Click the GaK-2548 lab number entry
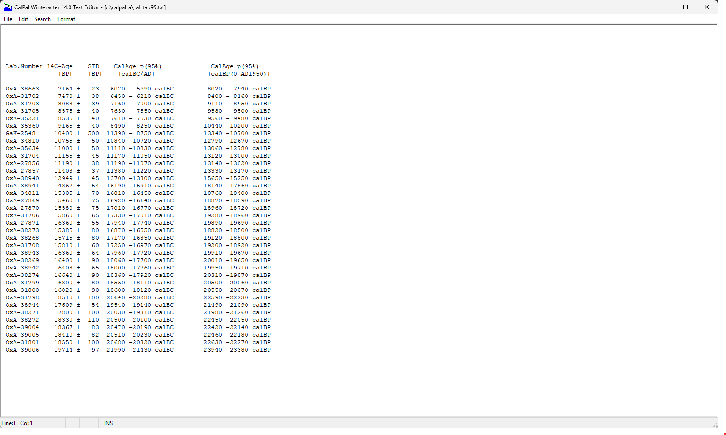Image resolution: width=726 pixels, height=435 pixels. (21, 134)
